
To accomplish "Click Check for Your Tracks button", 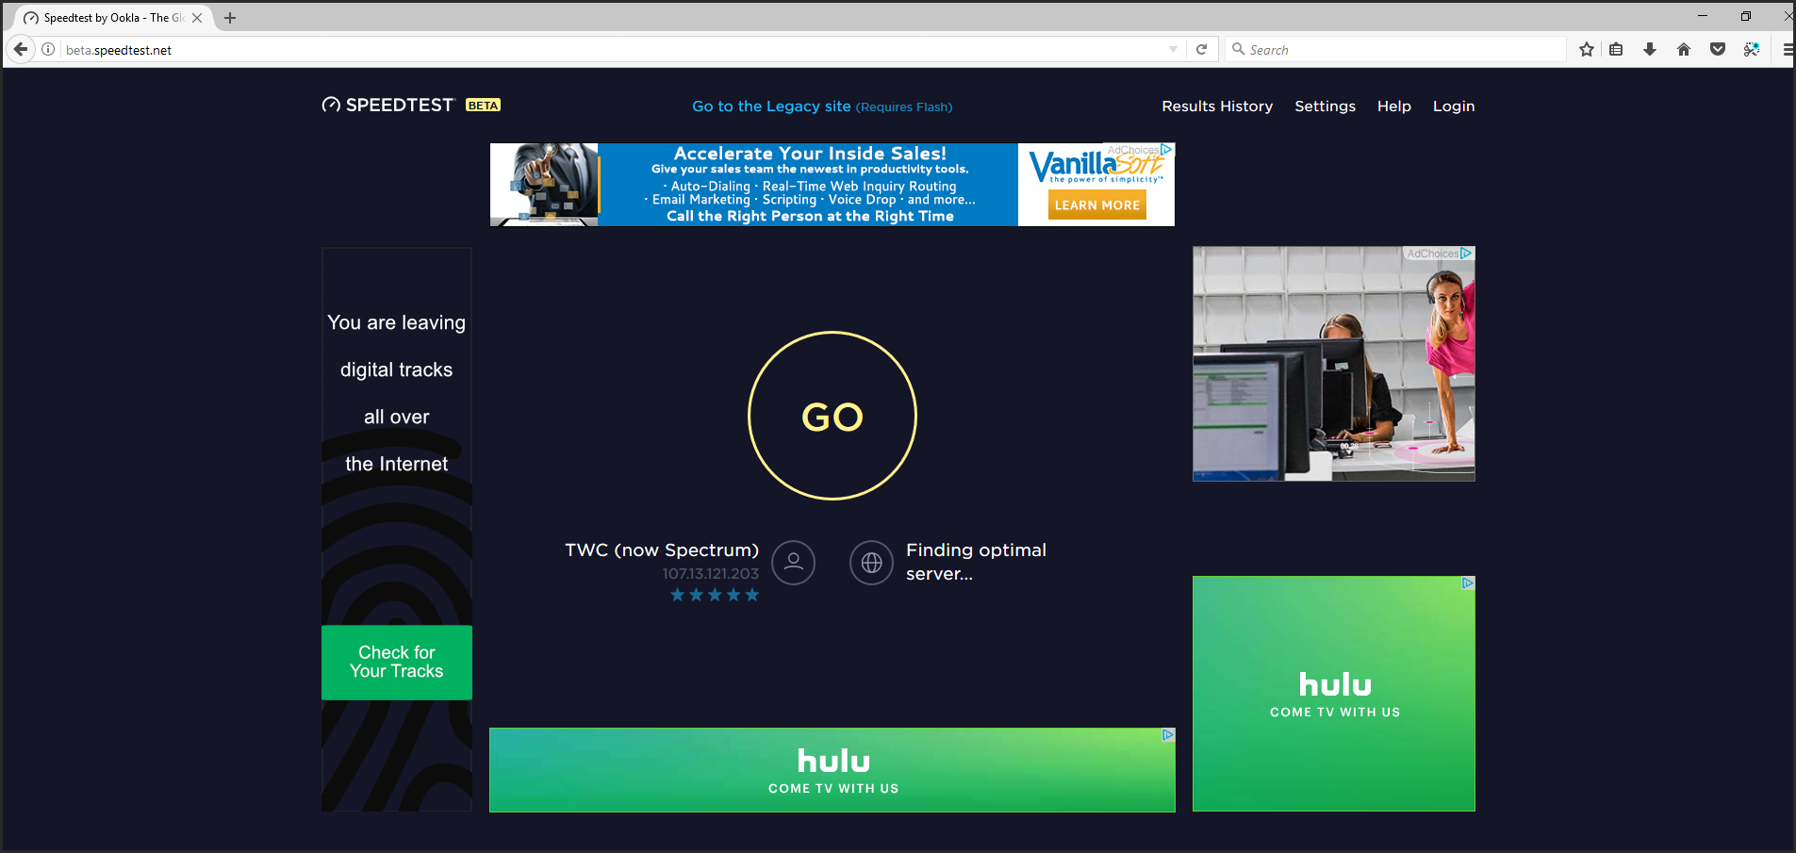I will 396,662.
